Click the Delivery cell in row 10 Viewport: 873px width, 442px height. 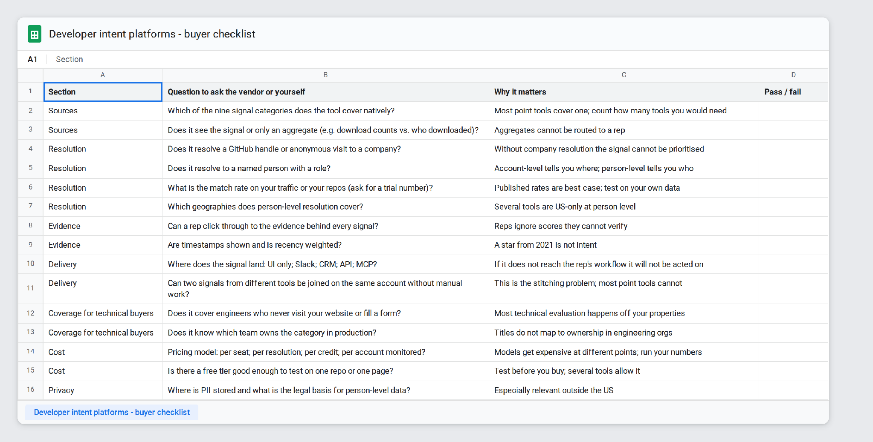coord(103,264)
